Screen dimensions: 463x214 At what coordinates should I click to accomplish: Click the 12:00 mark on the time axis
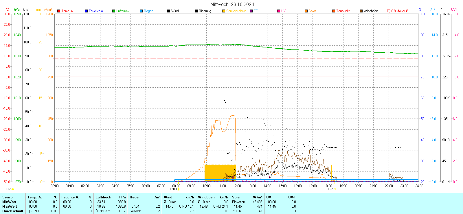pyautogui.click(x=237, y=186)
